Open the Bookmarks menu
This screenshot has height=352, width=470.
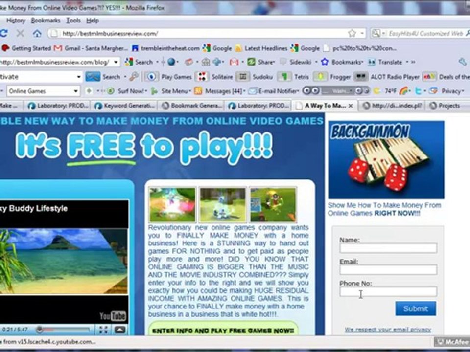[x=46, y=21]
